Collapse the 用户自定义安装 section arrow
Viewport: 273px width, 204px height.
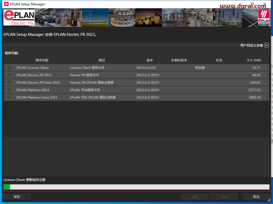pyautogui.click(x=266, y=45)
